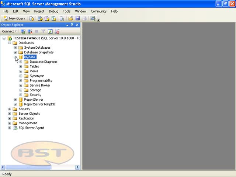Expand the System Databases folder
The width and height of the screenshot is (236, 177).
pos(15,48)
